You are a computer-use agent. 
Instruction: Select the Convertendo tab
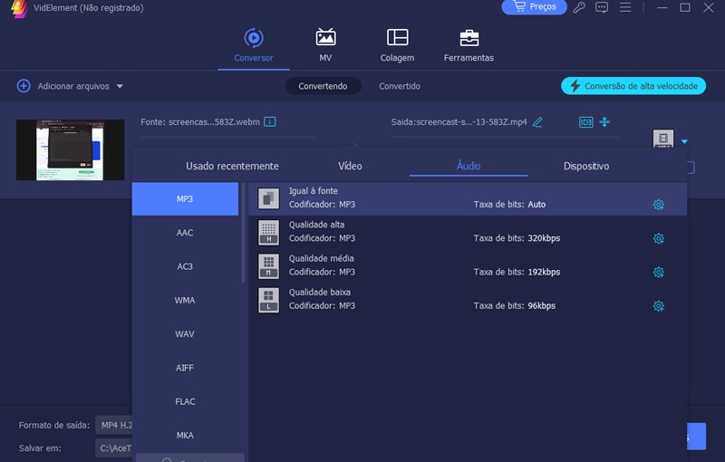323,86
